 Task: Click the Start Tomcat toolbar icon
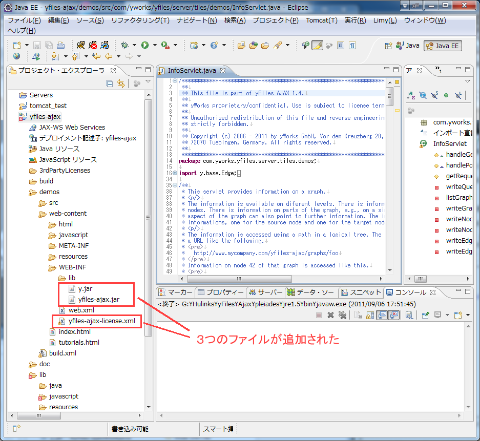pos(81,45)
